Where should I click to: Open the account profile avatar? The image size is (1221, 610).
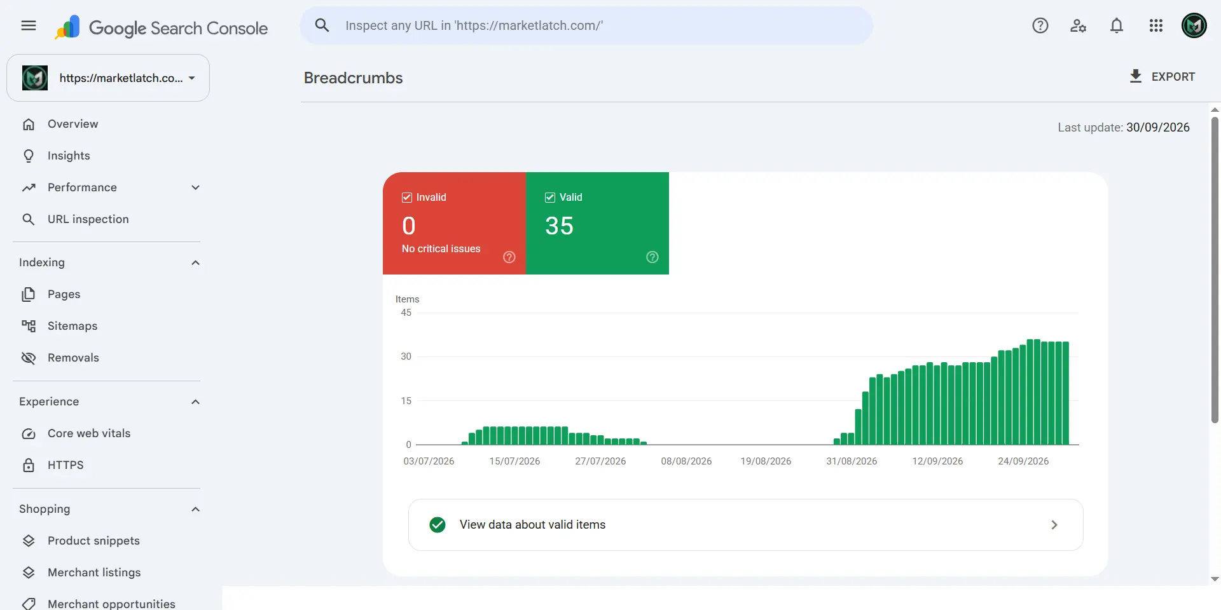click(1194, 25)
